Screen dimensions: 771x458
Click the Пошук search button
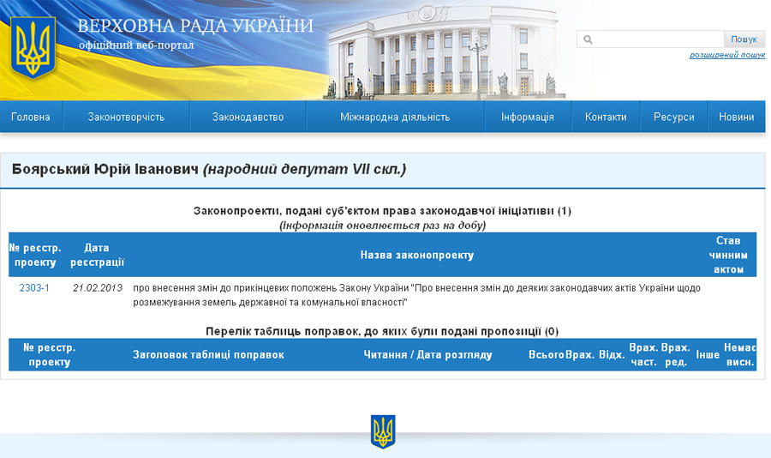tap(744, 39)
